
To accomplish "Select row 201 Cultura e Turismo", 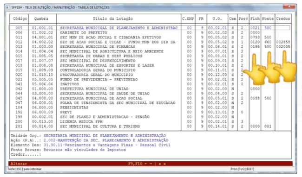I will click(150, 126).
